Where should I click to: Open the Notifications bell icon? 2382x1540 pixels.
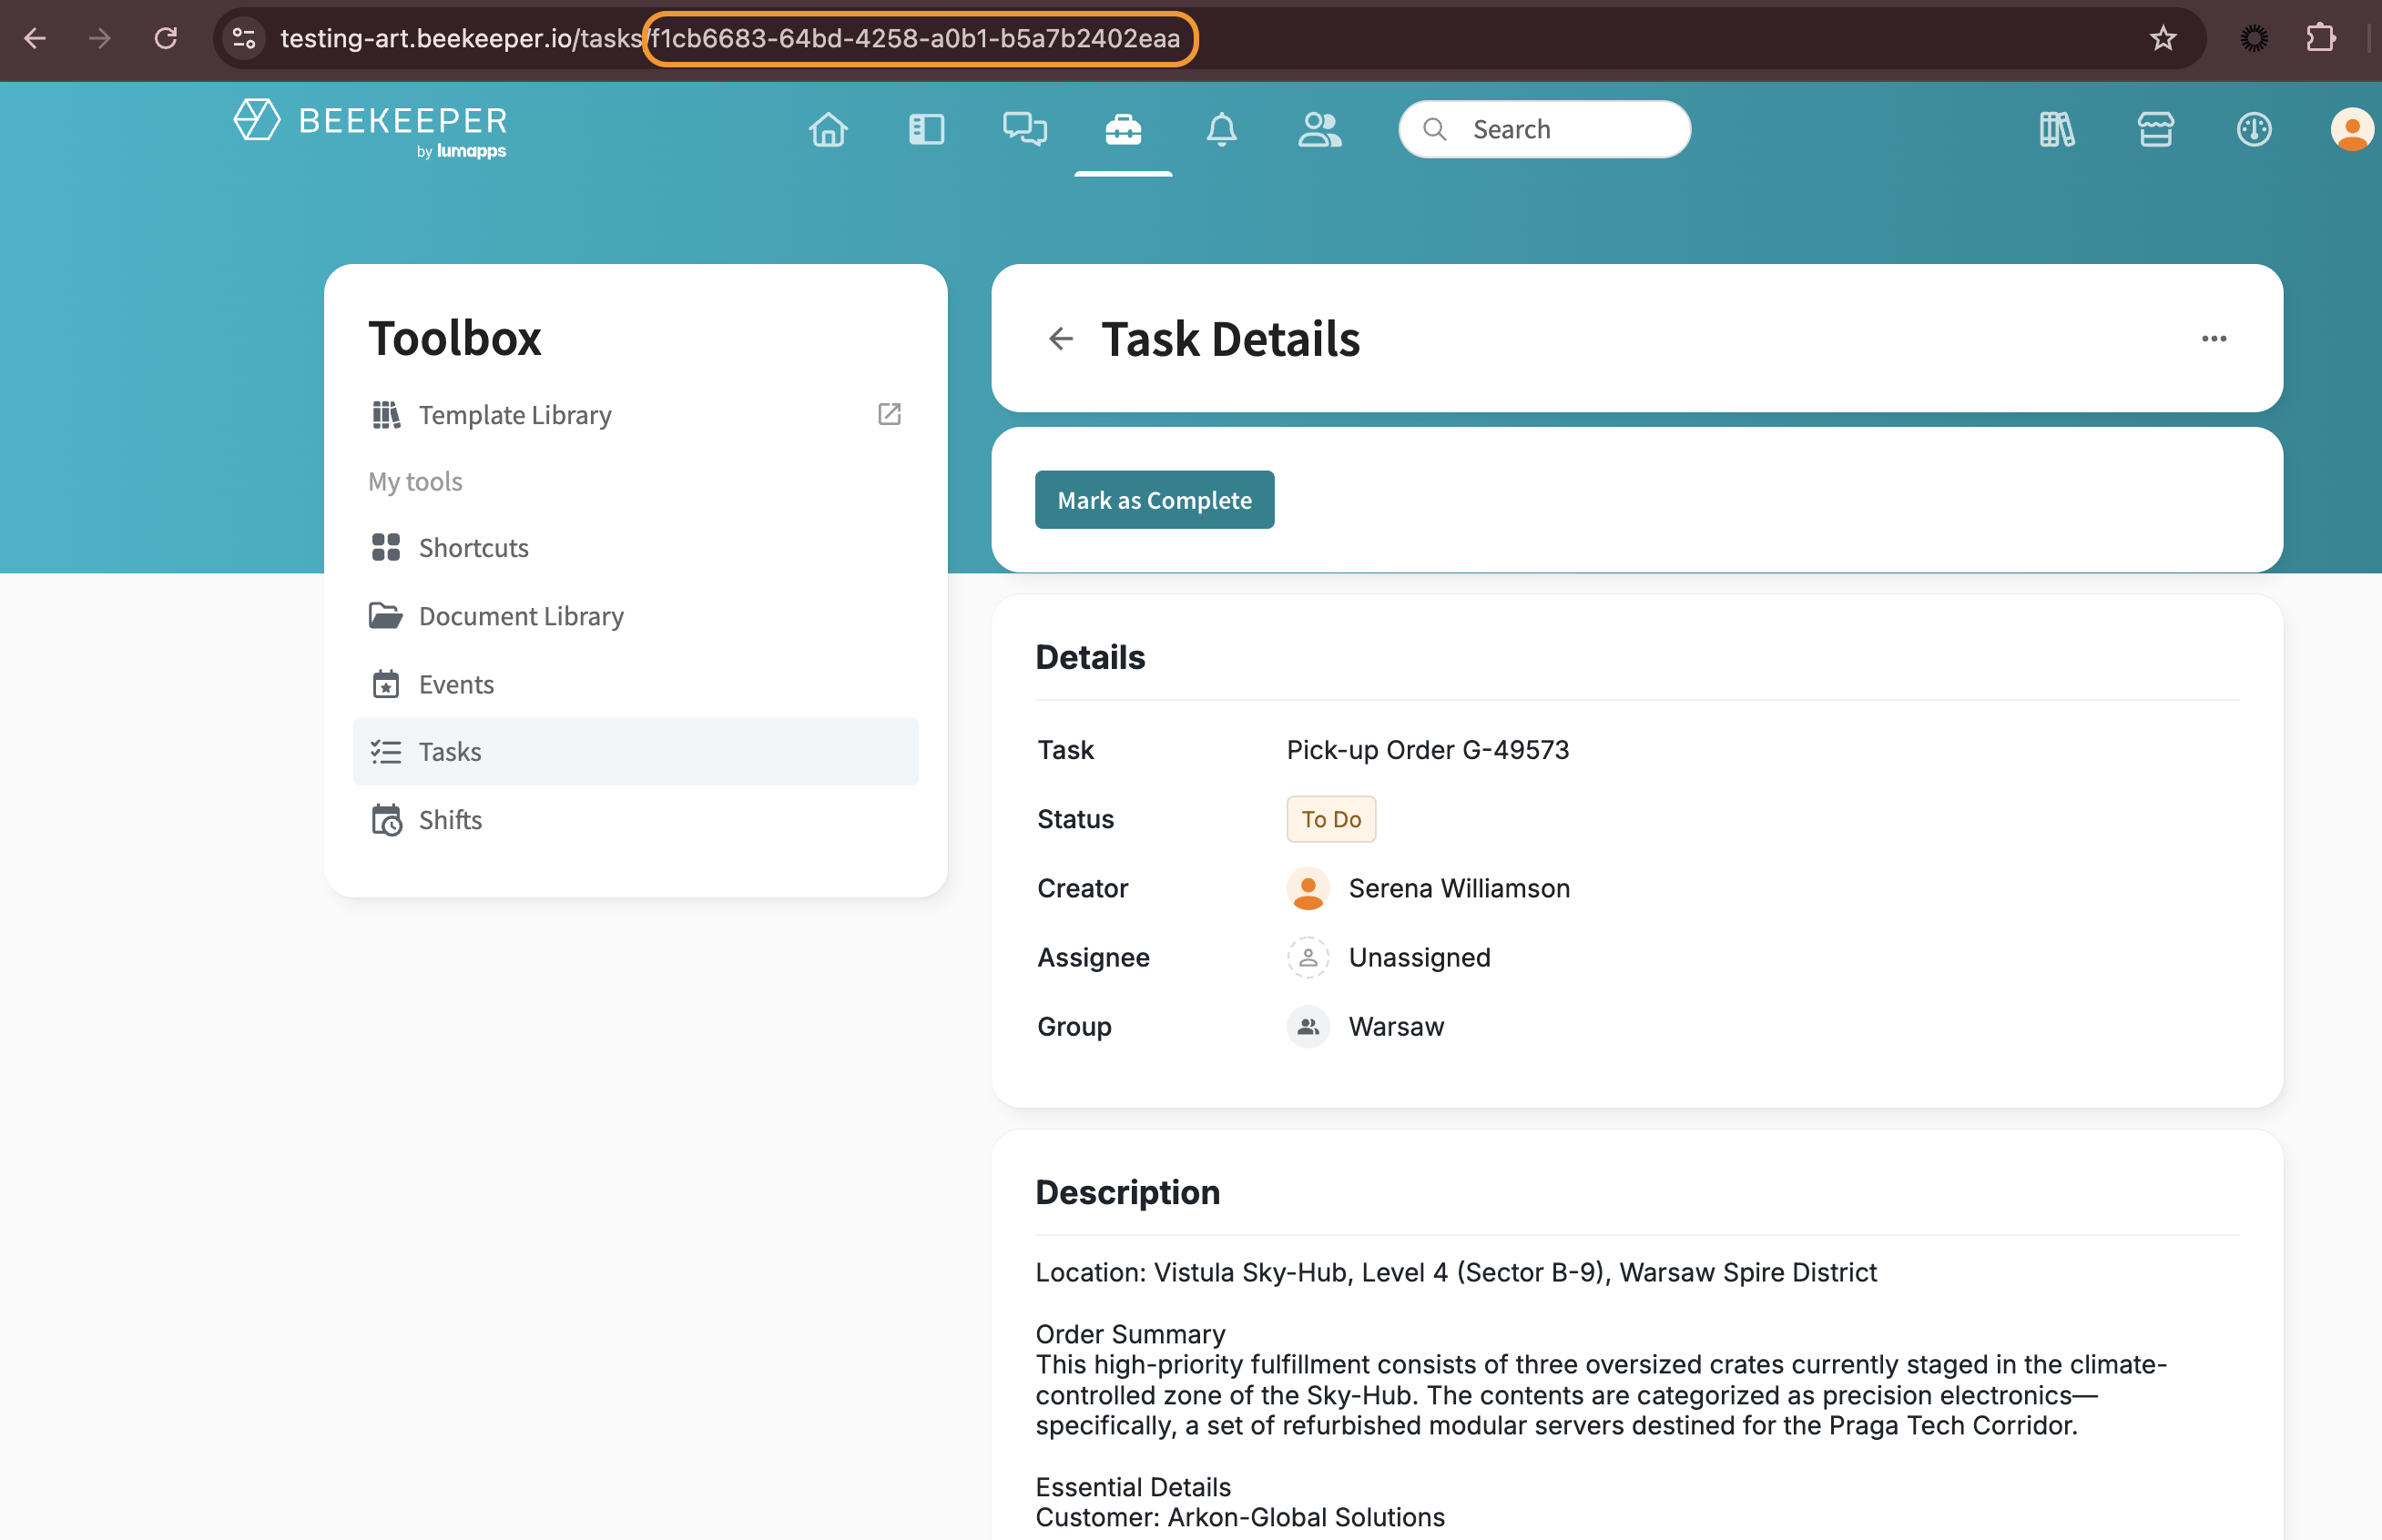point(1222,129)
